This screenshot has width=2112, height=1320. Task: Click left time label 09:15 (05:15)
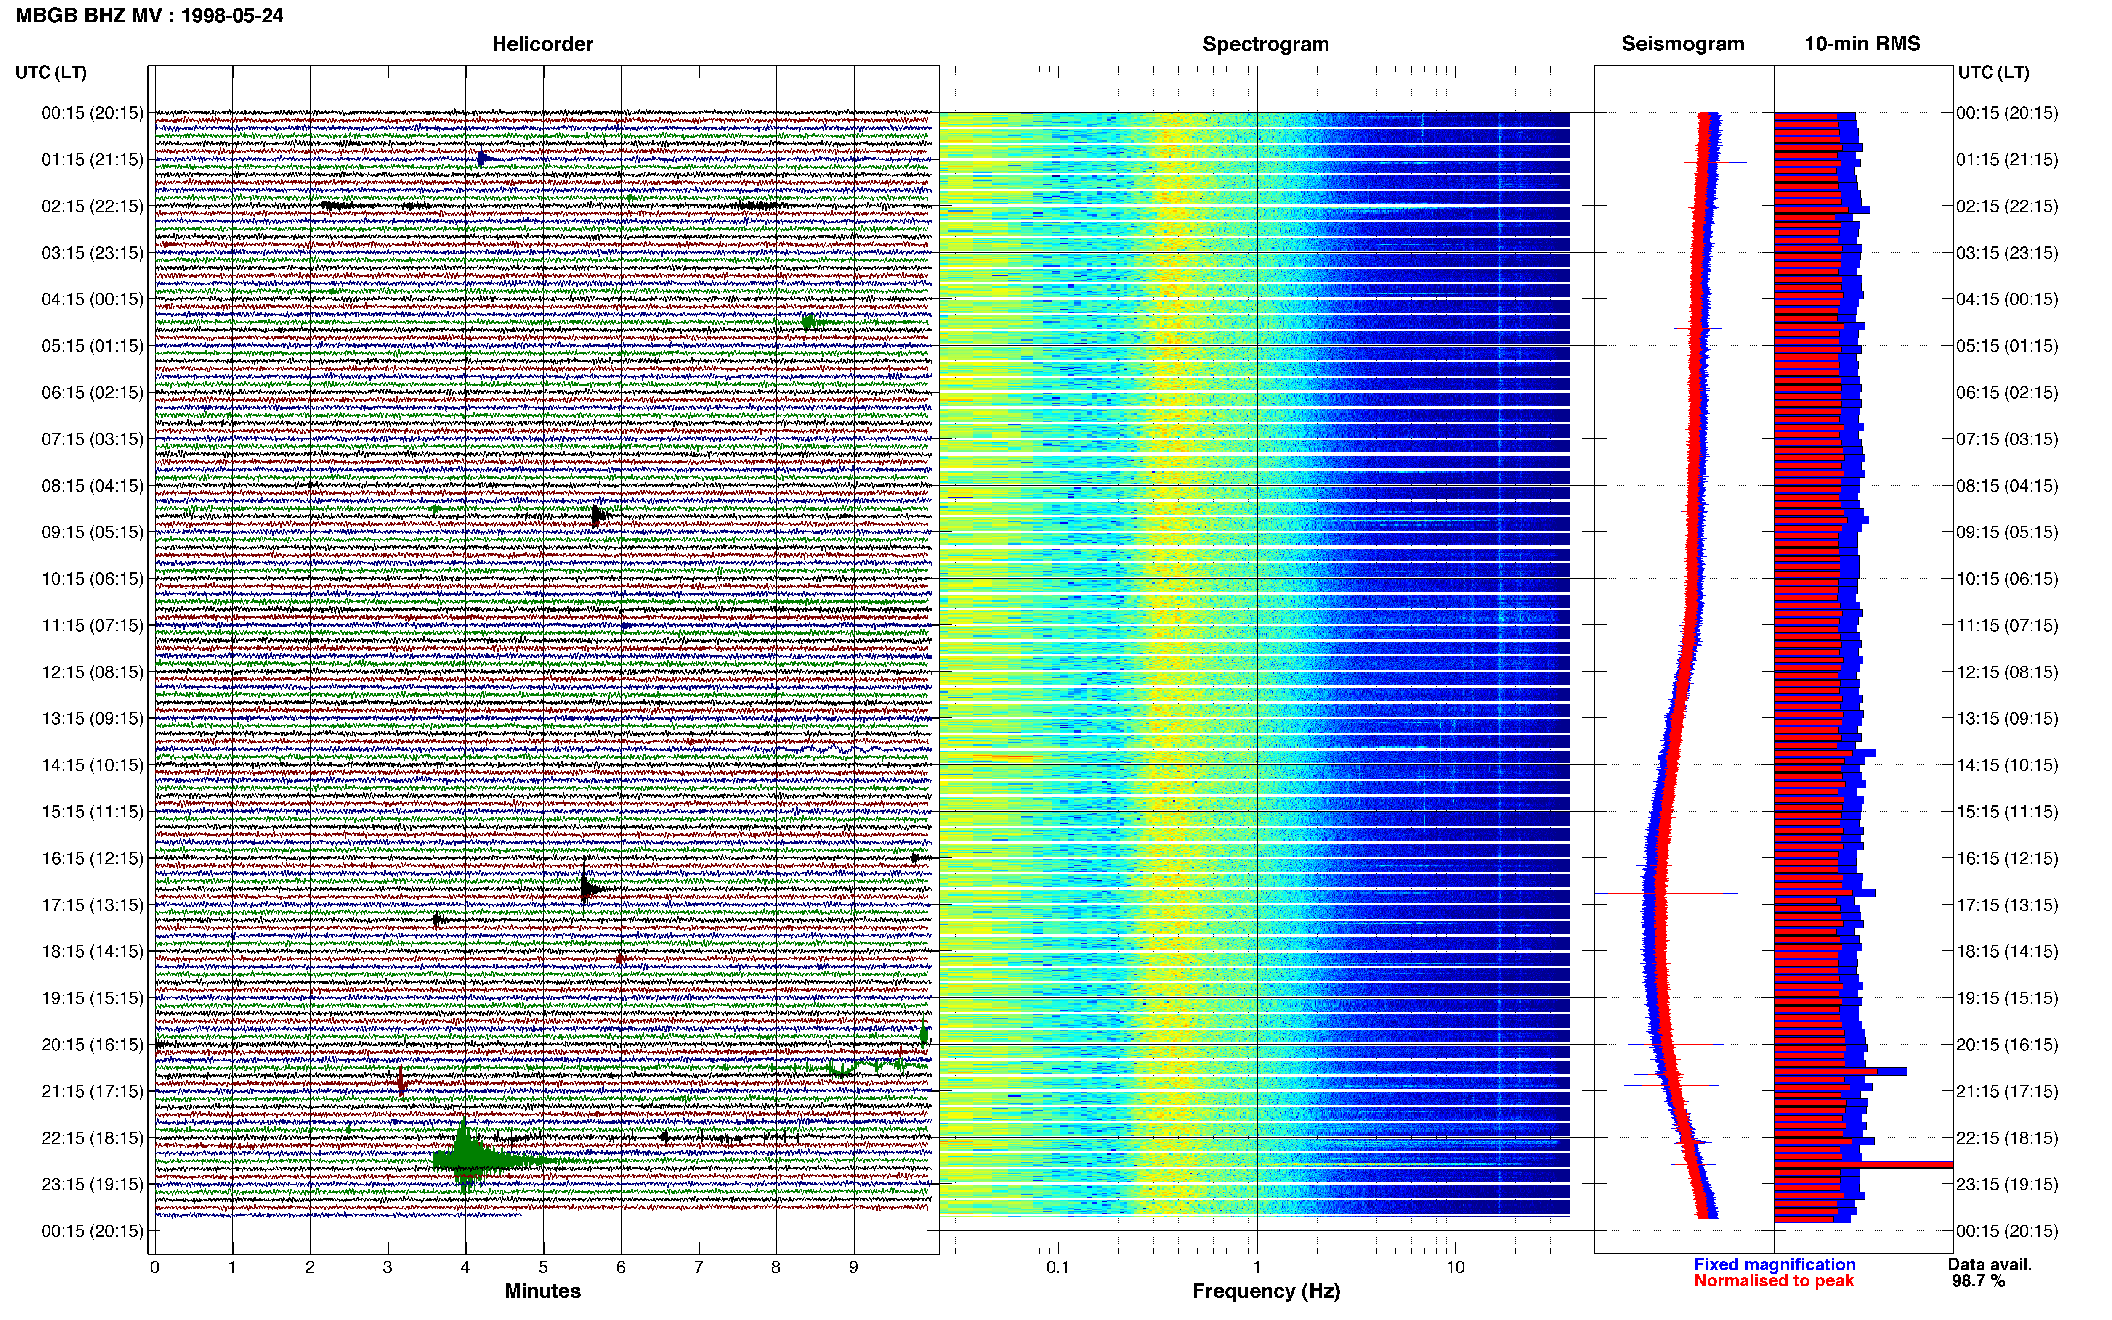(x=93, y=532)
